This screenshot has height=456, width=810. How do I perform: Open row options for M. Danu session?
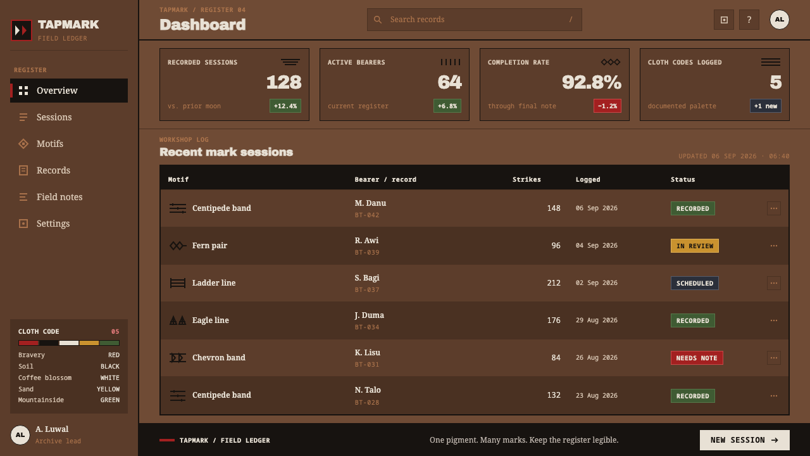[774, 208]
